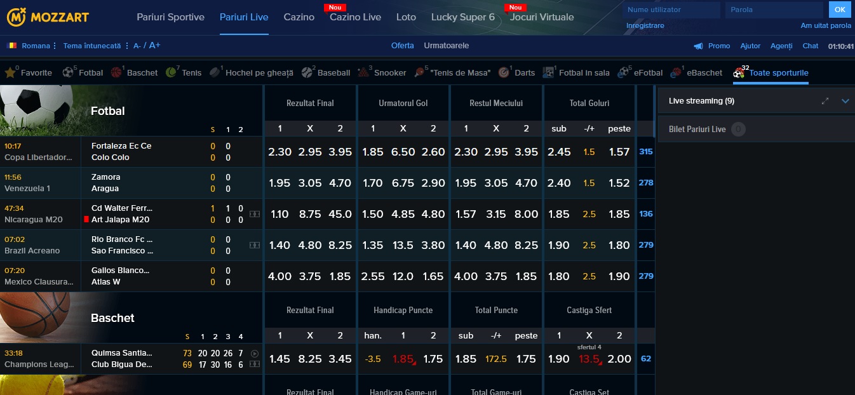The image size is (855, 395).
Task: Open the Tema întunecată theme dropdown
Action: pos(95,46)
